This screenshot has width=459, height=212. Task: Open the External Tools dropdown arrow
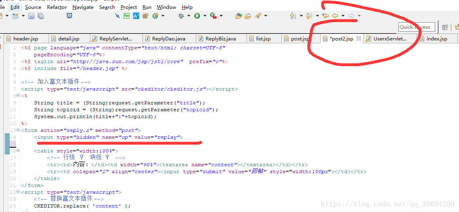(221, 16)
